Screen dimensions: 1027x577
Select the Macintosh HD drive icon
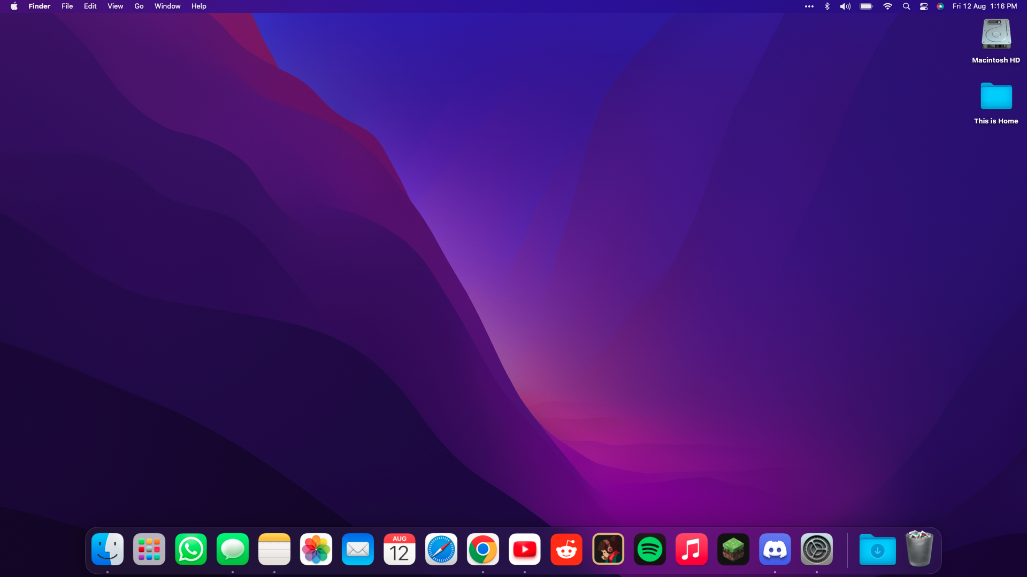tap(996, 34)
